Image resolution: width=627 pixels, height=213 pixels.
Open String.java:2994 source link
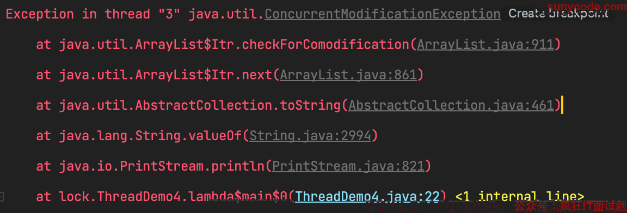pos(310,136)
